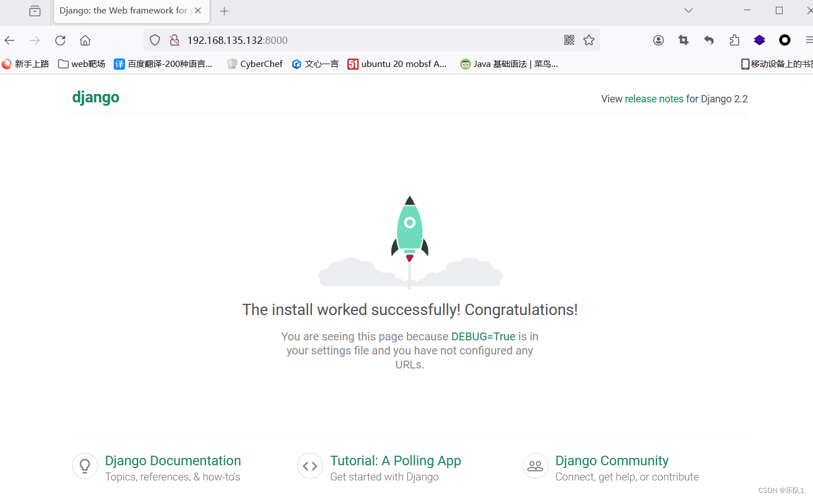
Task: Open the Django Documentation link
Action: tap(173, 461)
